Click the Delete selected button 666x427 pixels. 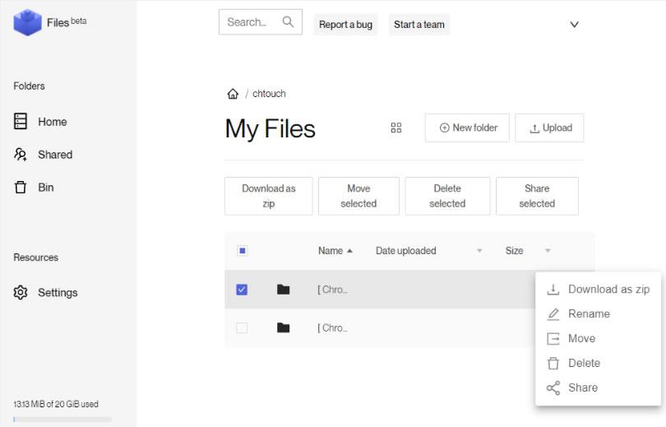(447, 196)
